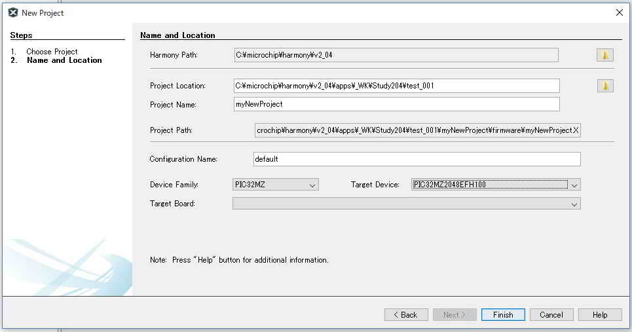Image resolution: width=632 pixels, height=332 pixels.
Task: Click the 'Target Board:' label
Action: tap(172, 204)
